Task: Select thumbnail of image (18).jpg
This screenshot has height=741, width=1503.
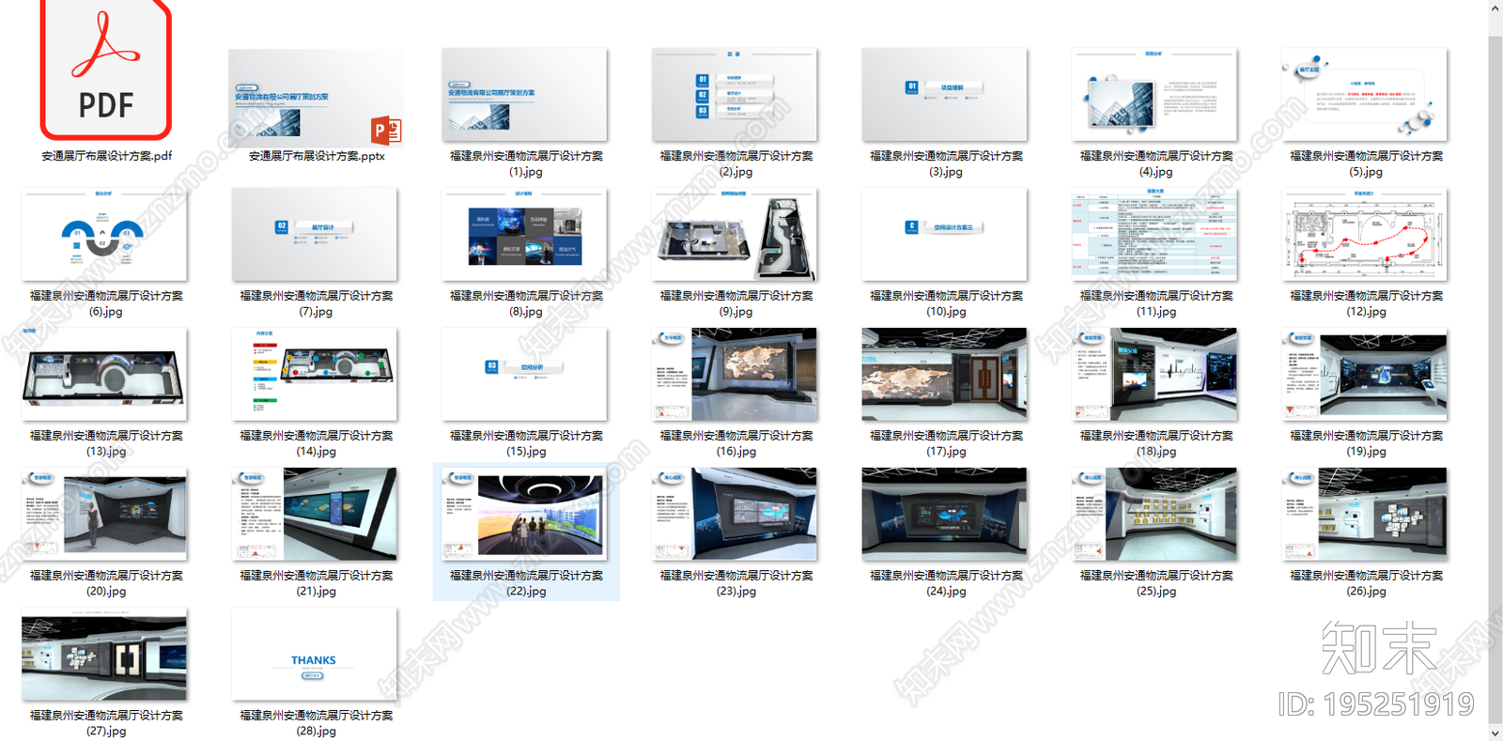Action: click(1154, 374)
